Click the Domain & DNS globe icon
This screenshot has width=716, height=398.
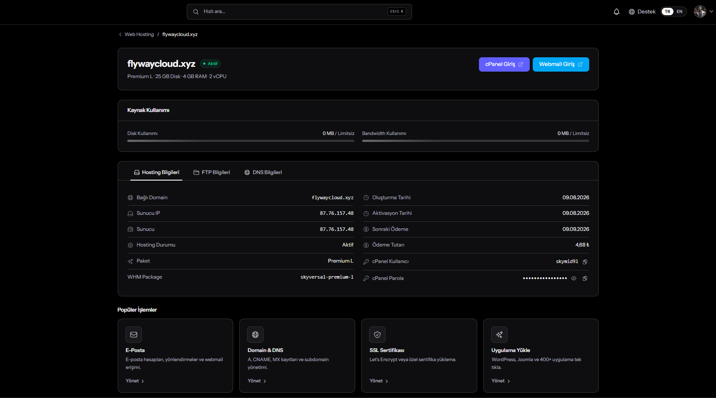click(x=255, y=335)
